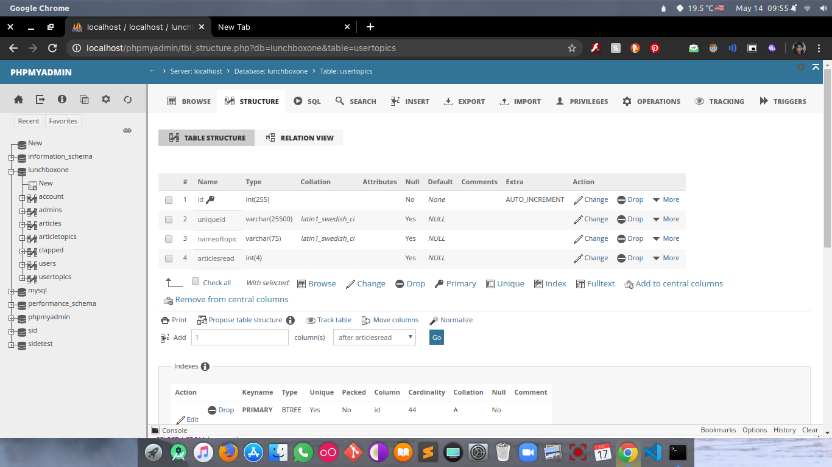Viewport: 832px width, 467px height.
Task: Expand the information_schema database tree
Action: click(x=11, y=157)
